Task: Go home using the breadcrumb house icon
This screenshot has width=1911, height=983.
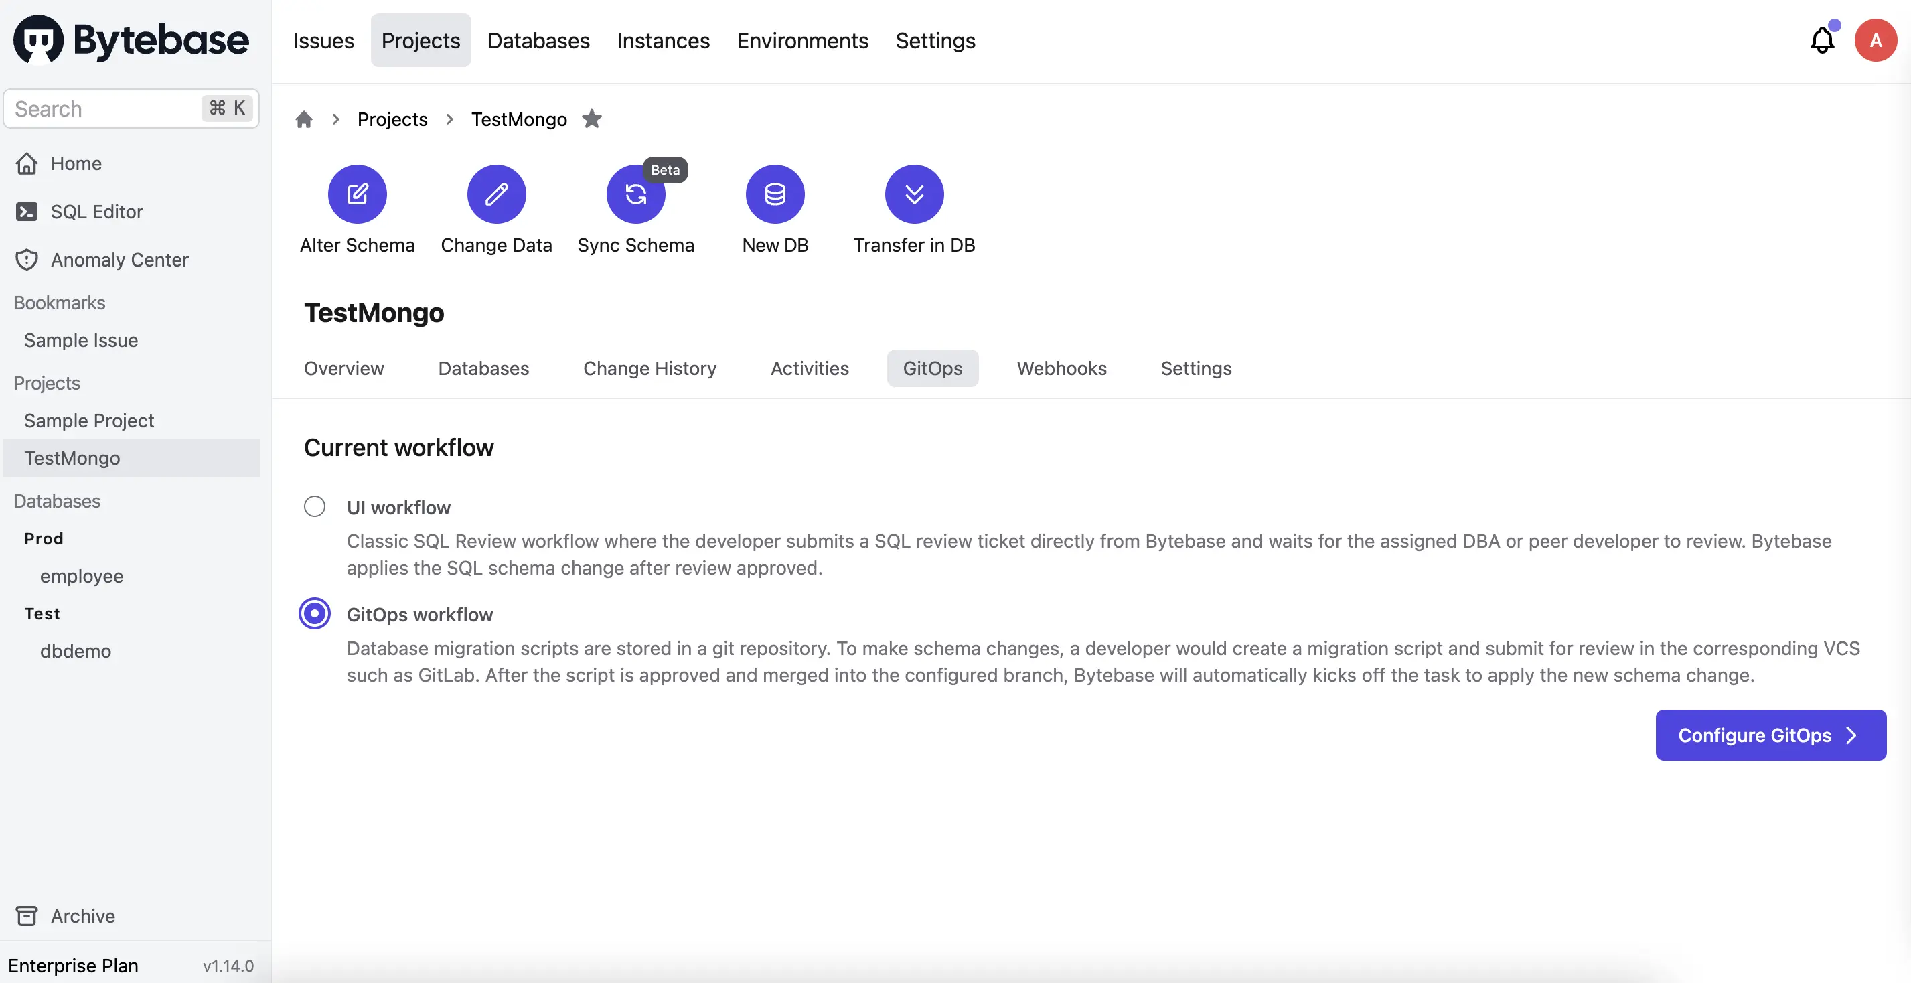Action: (x=304, y=119)
